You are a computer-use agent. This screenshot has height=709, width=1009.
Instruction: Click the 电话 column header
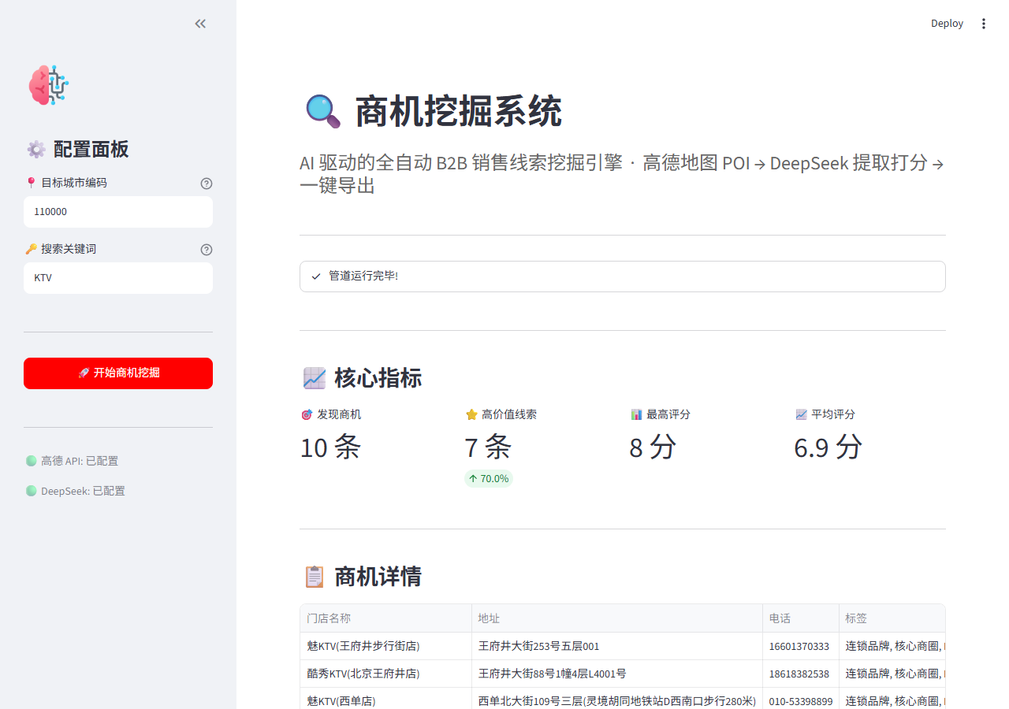[x=801, y=618]
